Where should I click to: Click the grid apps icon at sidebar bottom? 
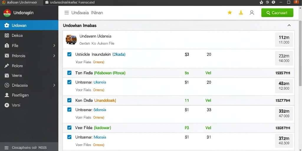[6, 147]
